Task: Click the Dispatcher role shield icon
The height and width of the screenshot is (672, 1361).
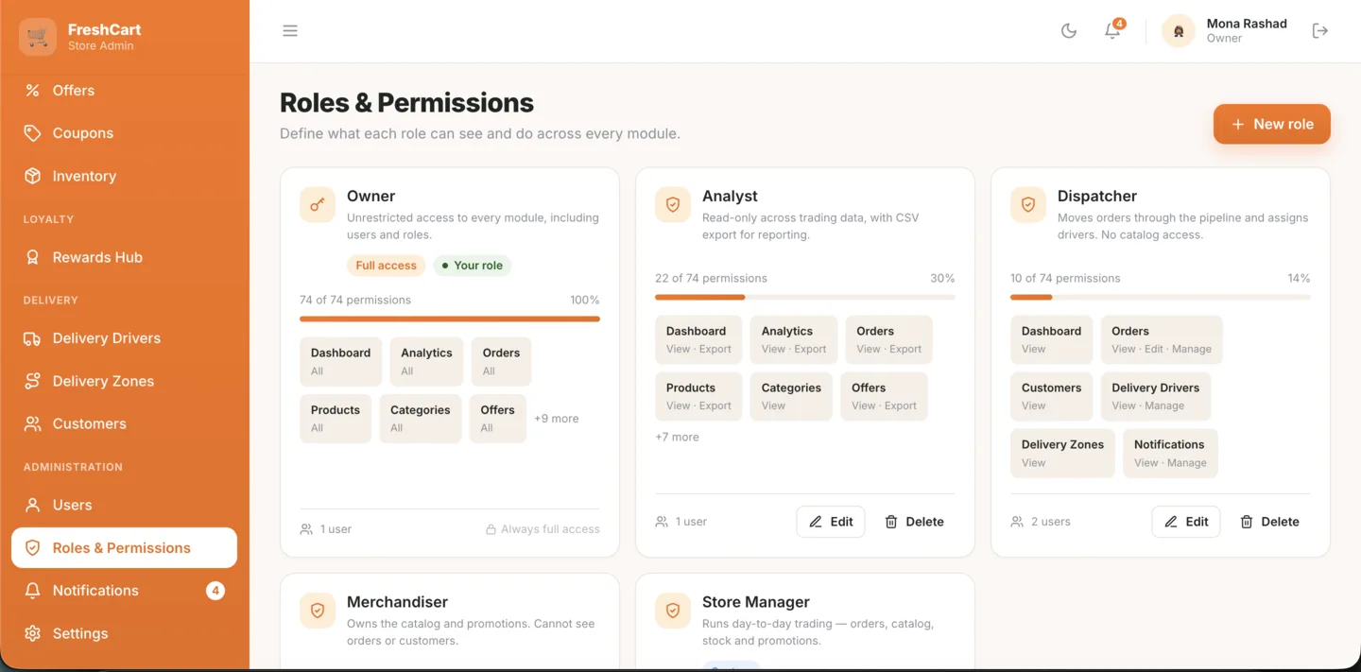Action: [x=1028, y=204]
